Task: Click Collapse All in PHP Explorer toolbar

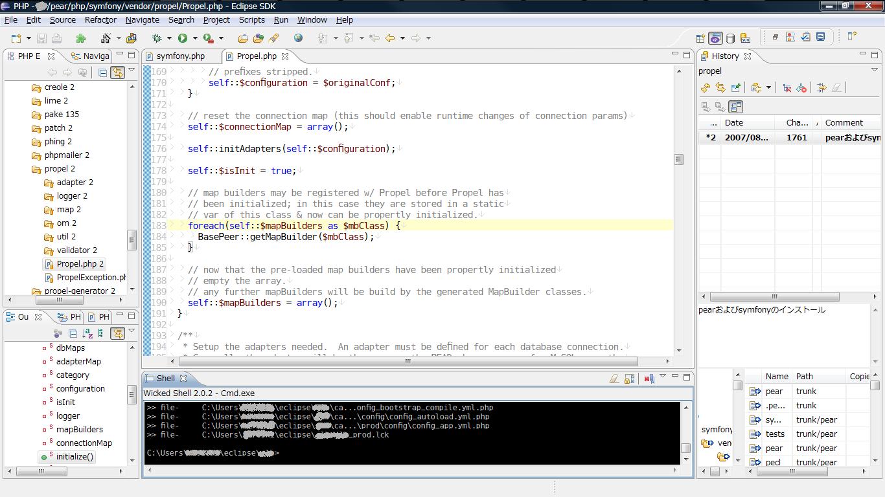Action: (x=102, y=72)
